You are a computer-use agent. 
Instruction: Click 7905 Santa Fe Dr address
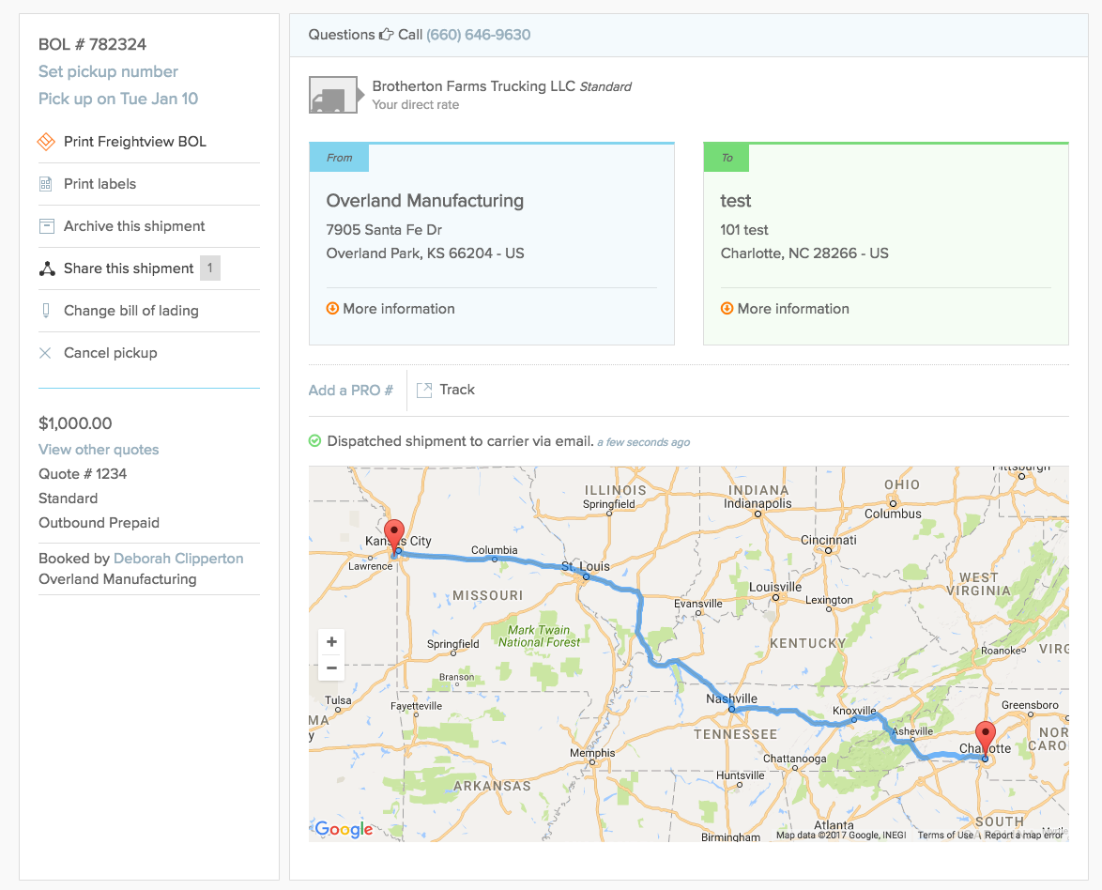tap(384, 230)
